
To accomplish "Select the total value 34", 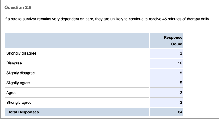I will [x=180, y=112].
